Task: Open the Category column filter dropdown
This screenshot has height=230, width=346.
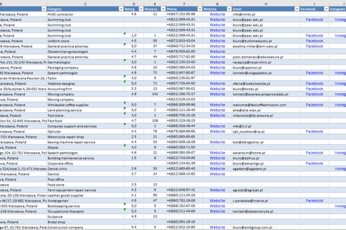Action: point(121,9)
